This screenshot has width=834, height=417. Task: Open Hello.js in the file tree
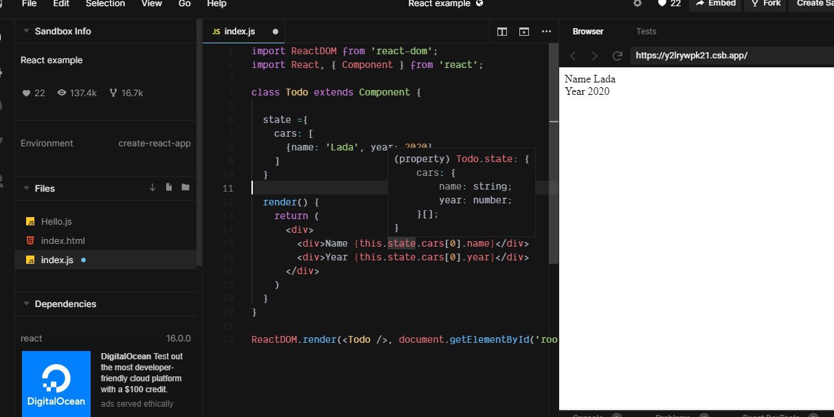[x=56, y=221]
